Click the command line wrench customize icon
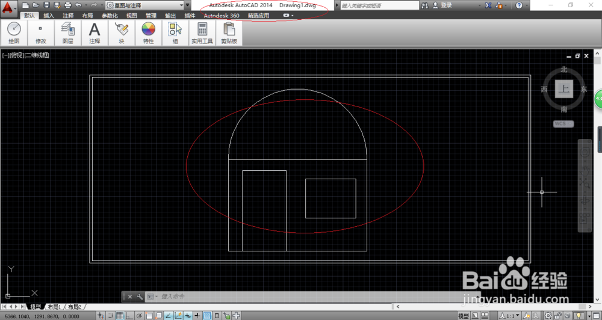602x320 pixels. click(x=140, y=297)
